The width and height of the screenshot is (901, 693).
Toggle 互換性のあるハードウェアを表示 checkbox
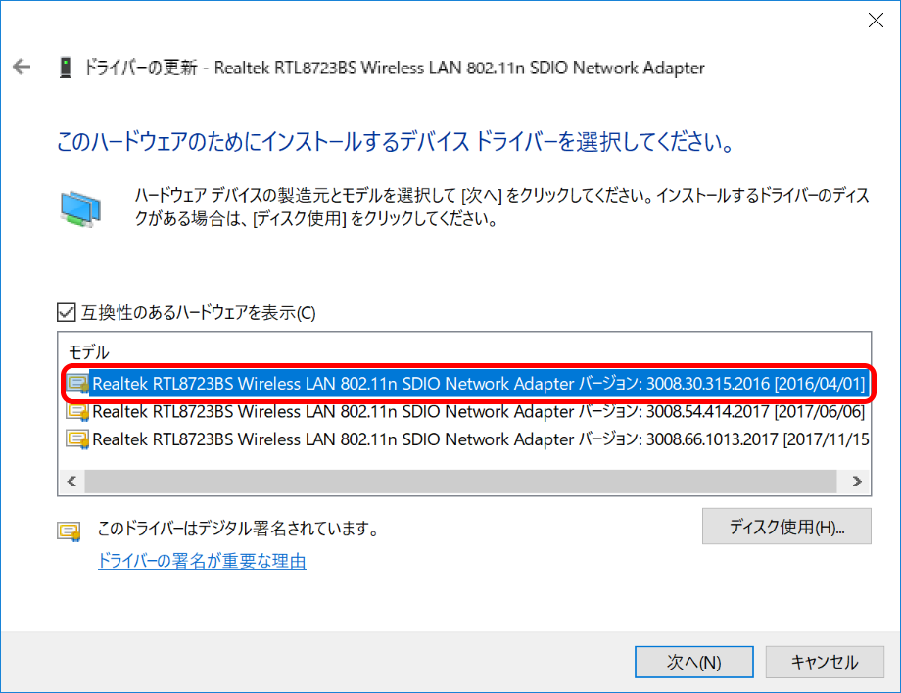coord(66,313)
